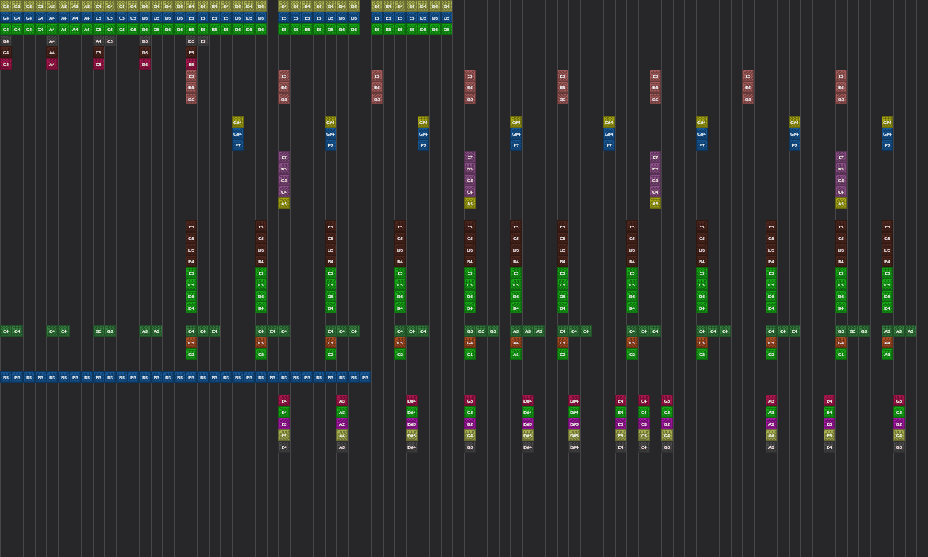
Task: Select the first olive G3 in top row
Action: pyautogui.click(x=6, y=6)
